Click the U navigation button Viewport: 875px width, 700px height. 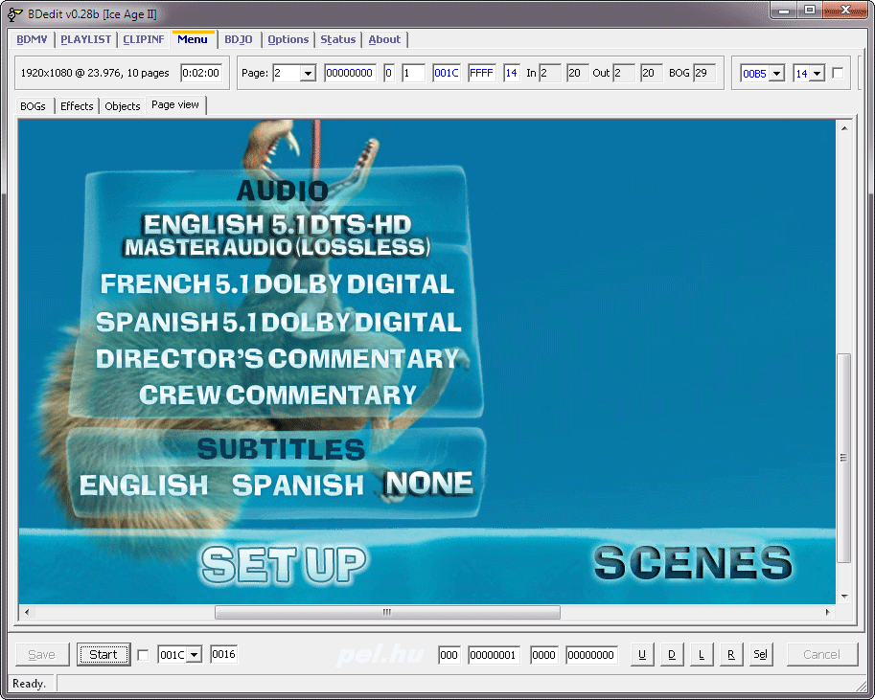click(642, 654)
